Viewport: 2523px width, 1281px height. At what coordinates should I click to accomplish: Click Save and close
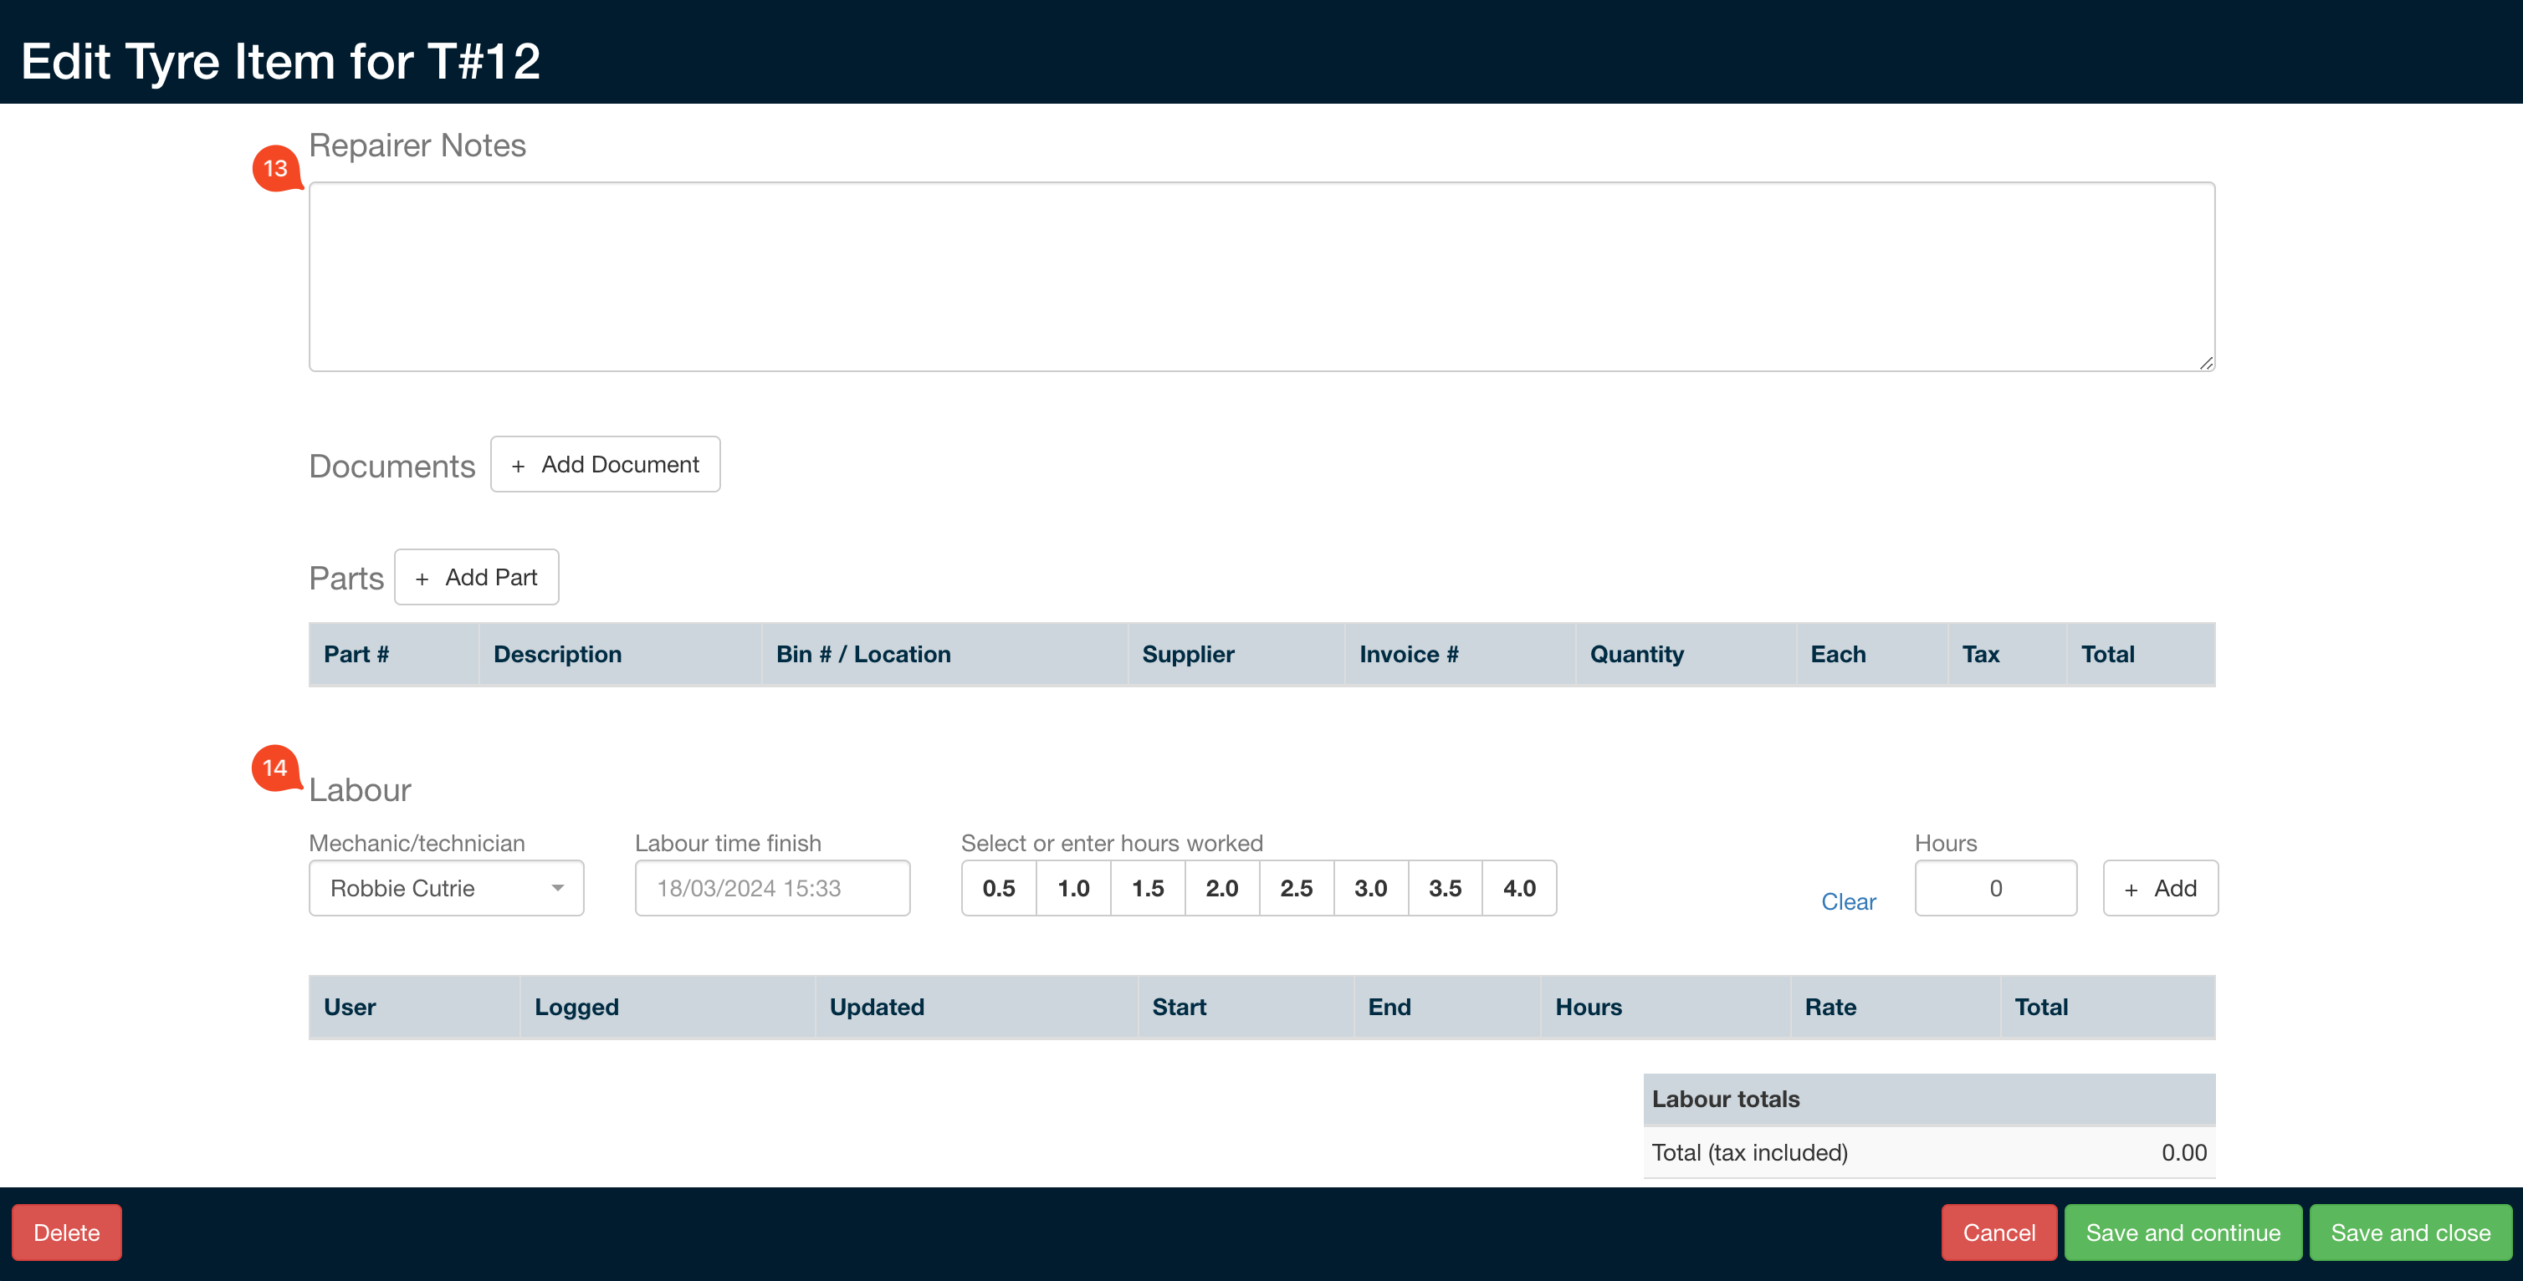point(2410,1232)
